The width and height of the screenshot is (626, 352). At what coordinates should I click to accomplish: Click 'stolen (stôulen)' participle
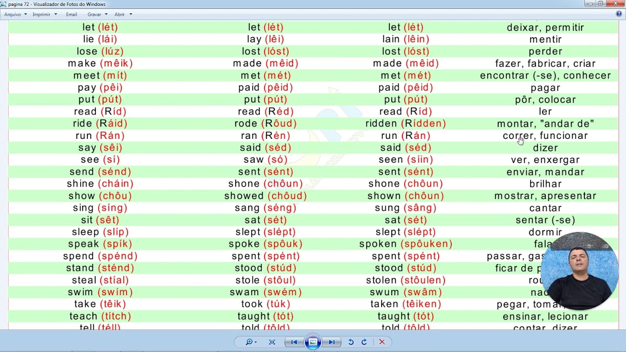[406, 280]
